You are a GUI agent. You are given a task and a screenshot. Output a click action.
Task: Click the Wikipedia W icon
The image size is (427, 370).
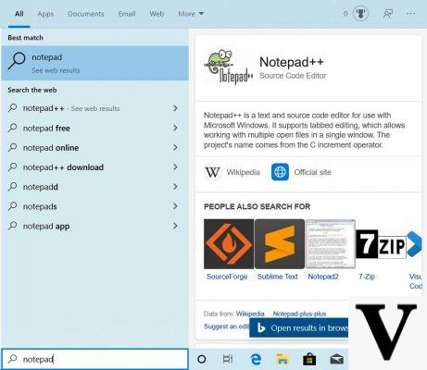click(212, 172)
